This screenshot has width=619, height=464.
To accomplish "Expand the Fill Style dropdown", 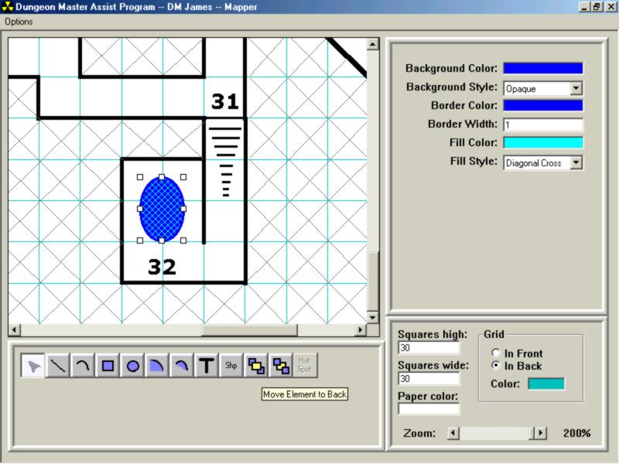I will (575, 163).
